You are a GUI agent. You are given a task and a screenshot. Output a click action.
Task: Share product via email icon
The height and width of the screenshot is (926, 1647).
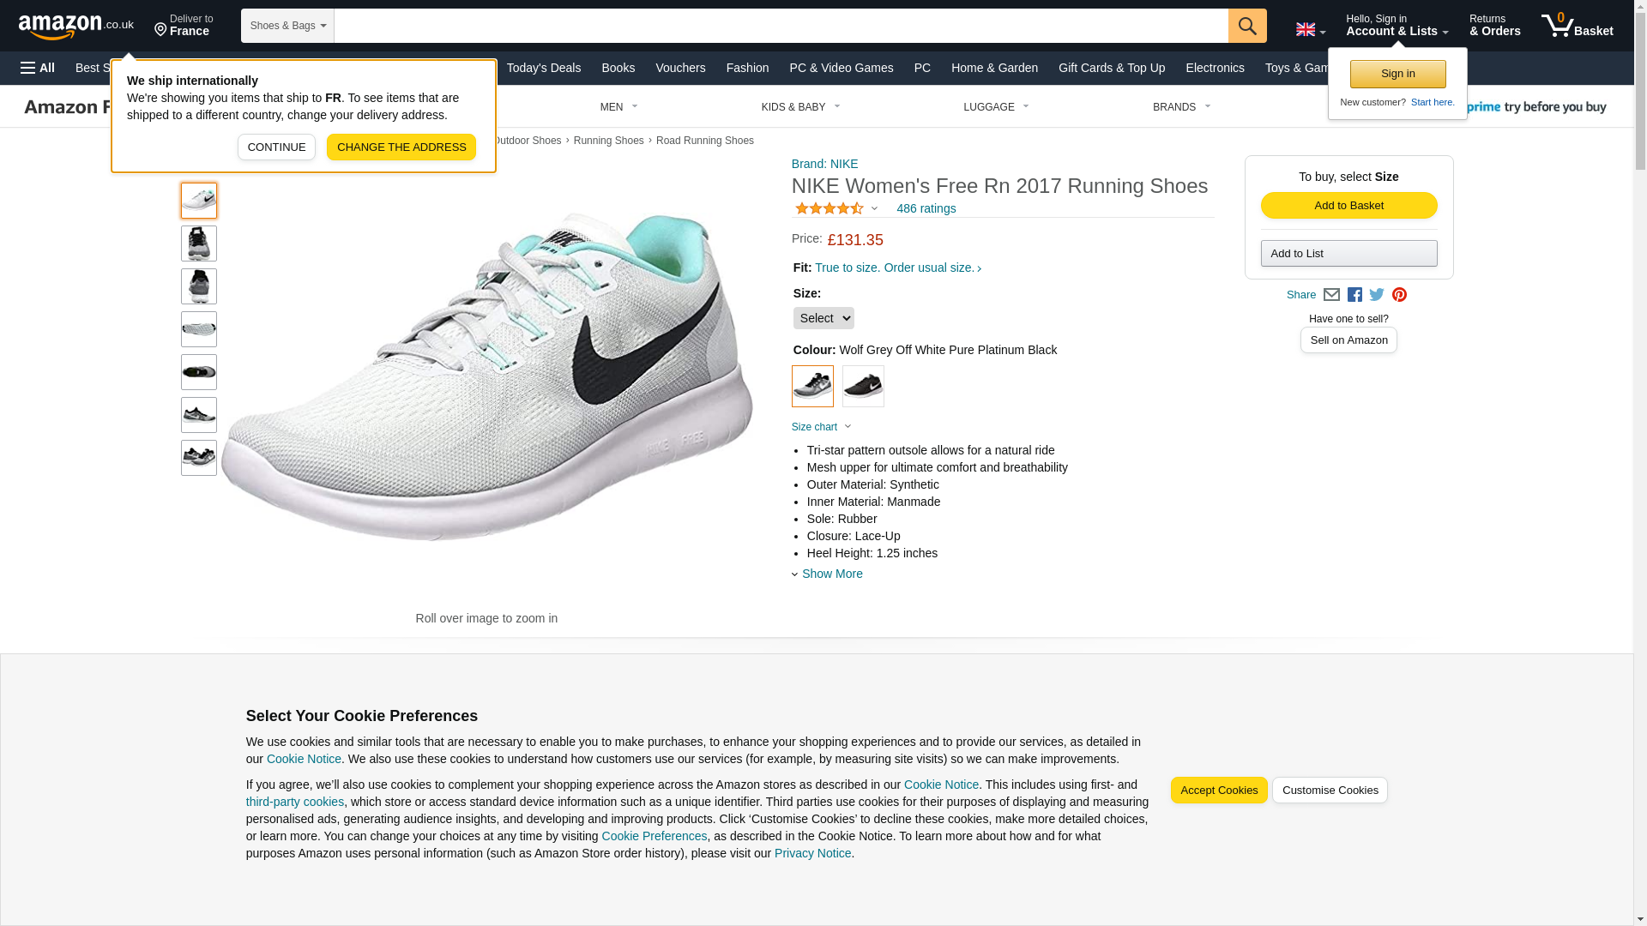tap(1330, 295)
